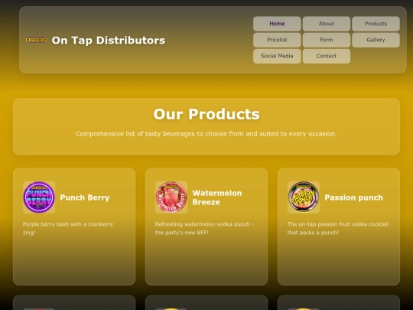Select the Punch Berry product heading
Image resolution: width=413 pixels, height=310 pixels.
[x=85, y=197]
